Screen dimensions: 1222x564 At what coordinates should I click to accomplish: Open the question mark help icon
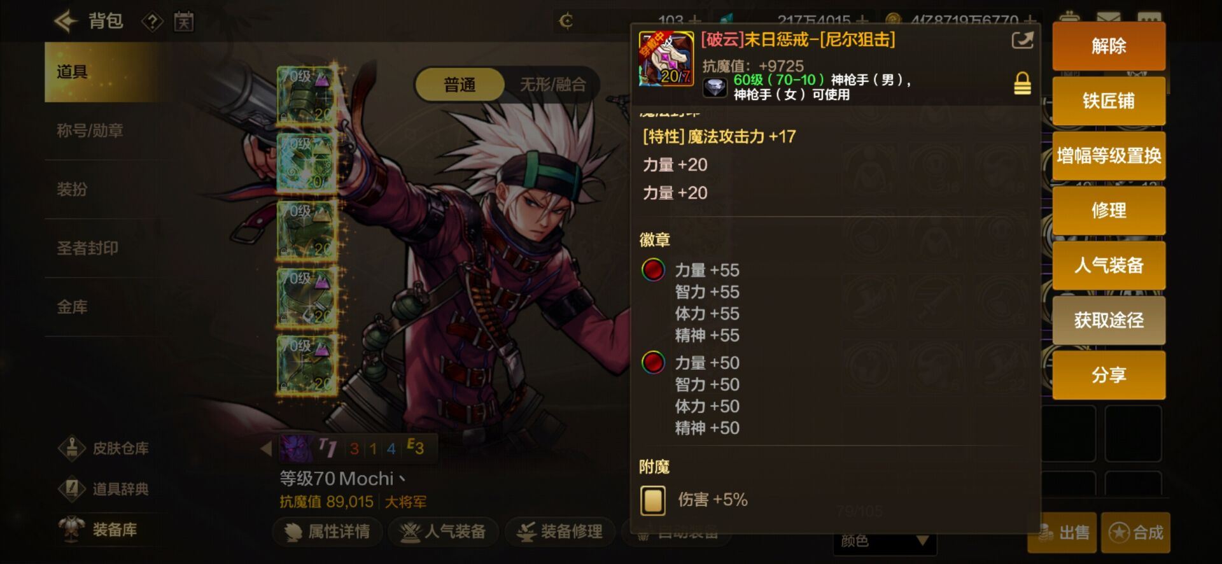152,22
